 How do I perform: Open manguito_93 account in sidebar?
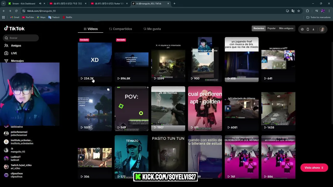click(x=15, y=150)
